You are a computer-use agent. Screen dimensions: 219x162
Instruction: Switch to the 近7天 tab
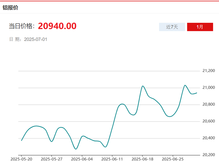pos(172,27)
